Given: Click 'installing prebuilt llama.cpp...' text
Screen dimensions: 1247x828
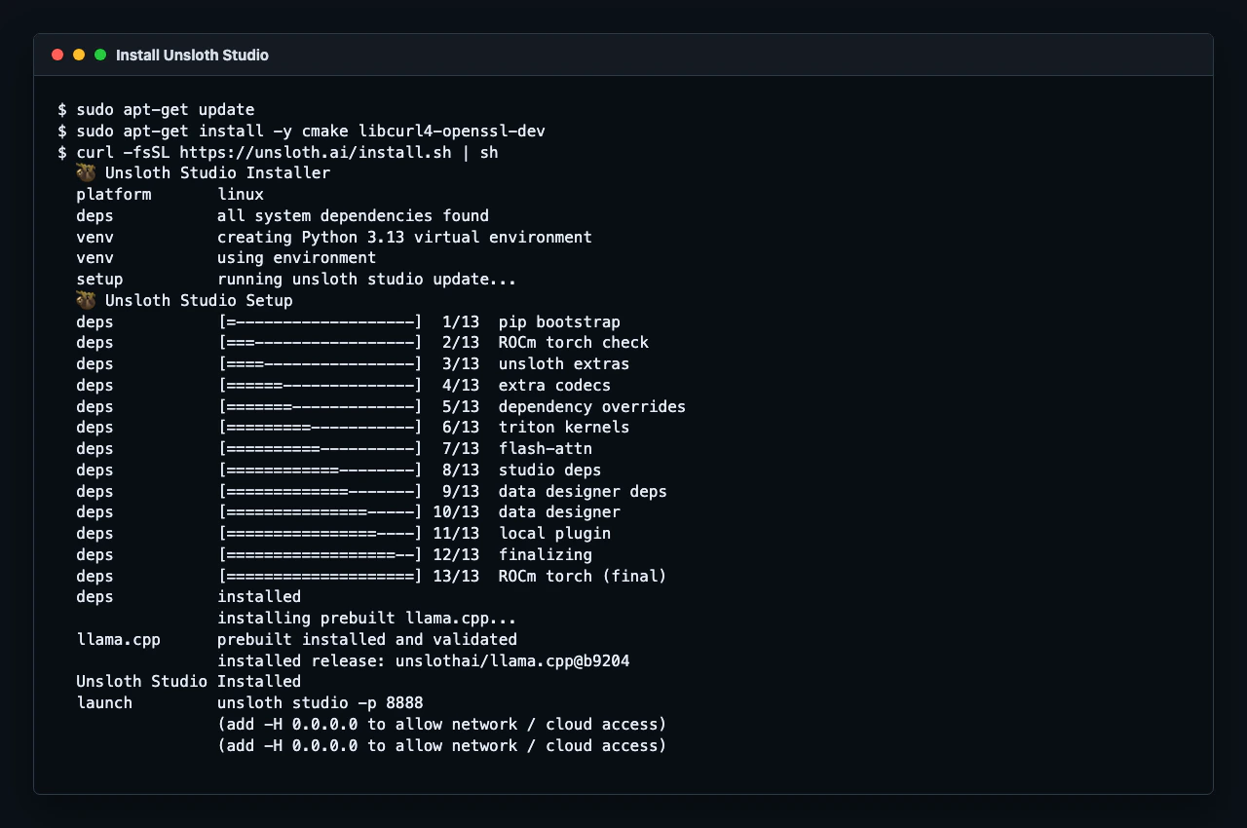Looking at the screenshot, I should pyautogui.click(x=366, y=619).
